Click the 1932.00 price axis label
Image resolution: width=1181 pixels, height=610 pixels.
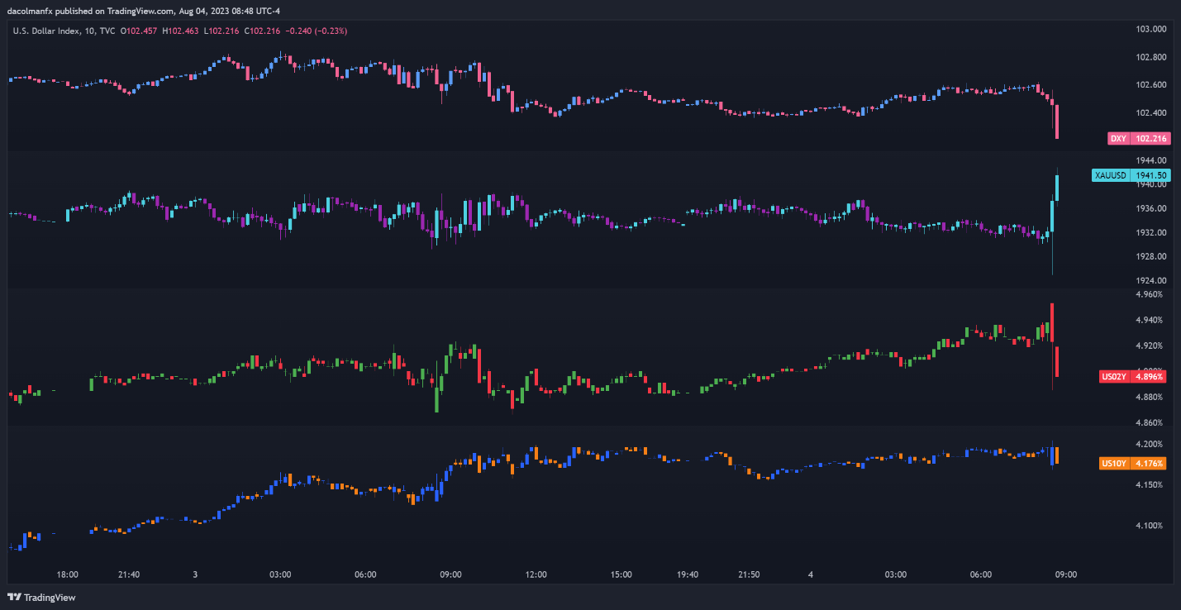1151,232
